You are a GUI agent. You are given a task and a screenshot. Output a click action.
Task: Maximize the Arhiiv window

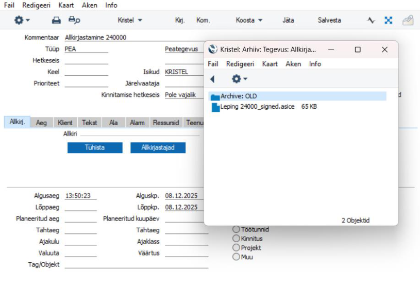(x=358, y=49)
